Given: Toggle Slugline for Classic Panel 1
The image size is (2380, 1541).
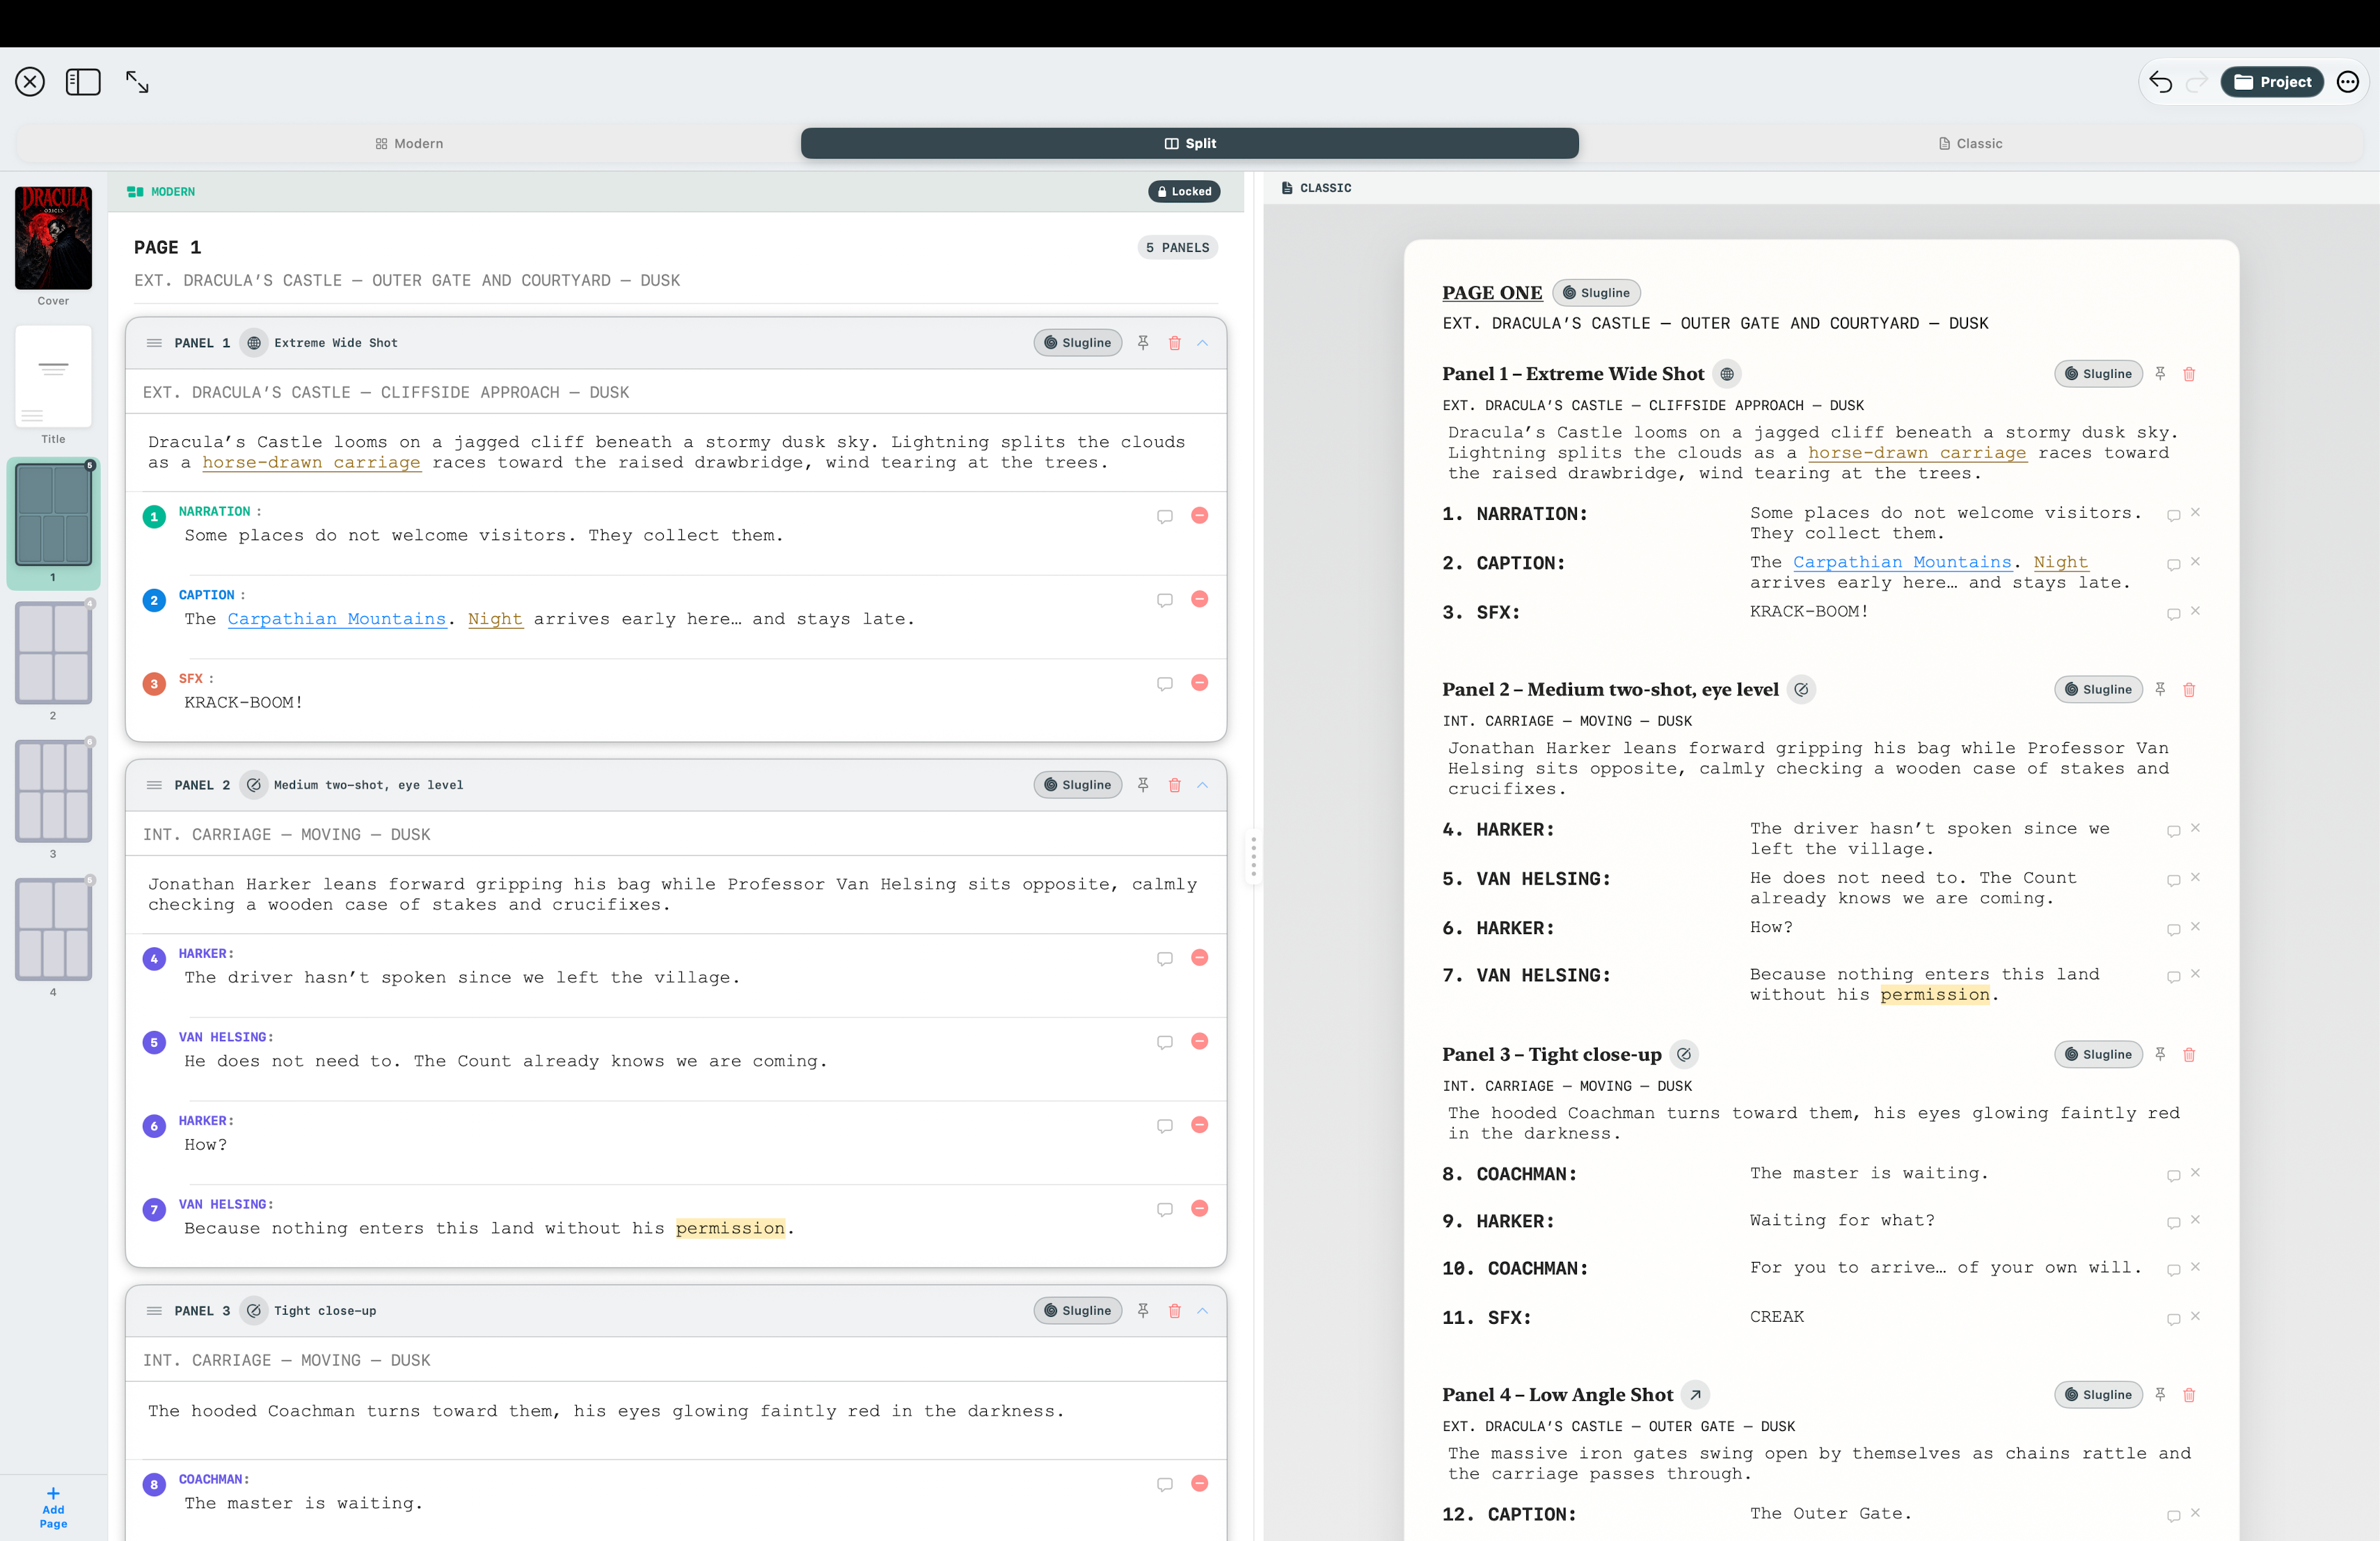Looking at the screenshot, I should (2098, 374).
